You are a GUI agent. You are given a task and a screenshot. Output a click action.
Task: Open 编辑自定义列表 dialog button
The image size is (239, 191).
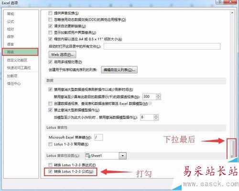pyautogui.click(x=119, y=70)
